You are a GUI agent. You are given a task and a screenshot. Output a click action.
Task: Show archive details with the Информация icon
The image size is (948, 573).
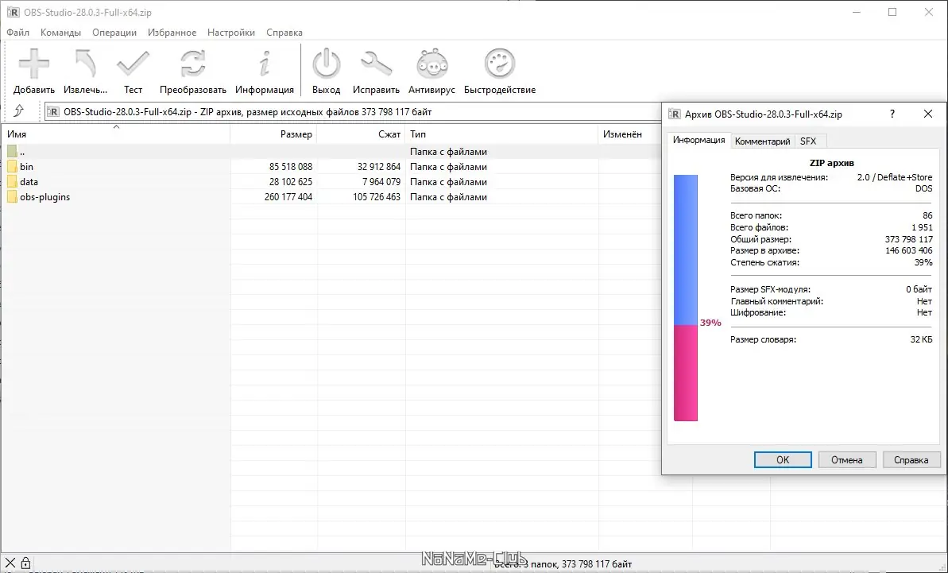[265, 64]
